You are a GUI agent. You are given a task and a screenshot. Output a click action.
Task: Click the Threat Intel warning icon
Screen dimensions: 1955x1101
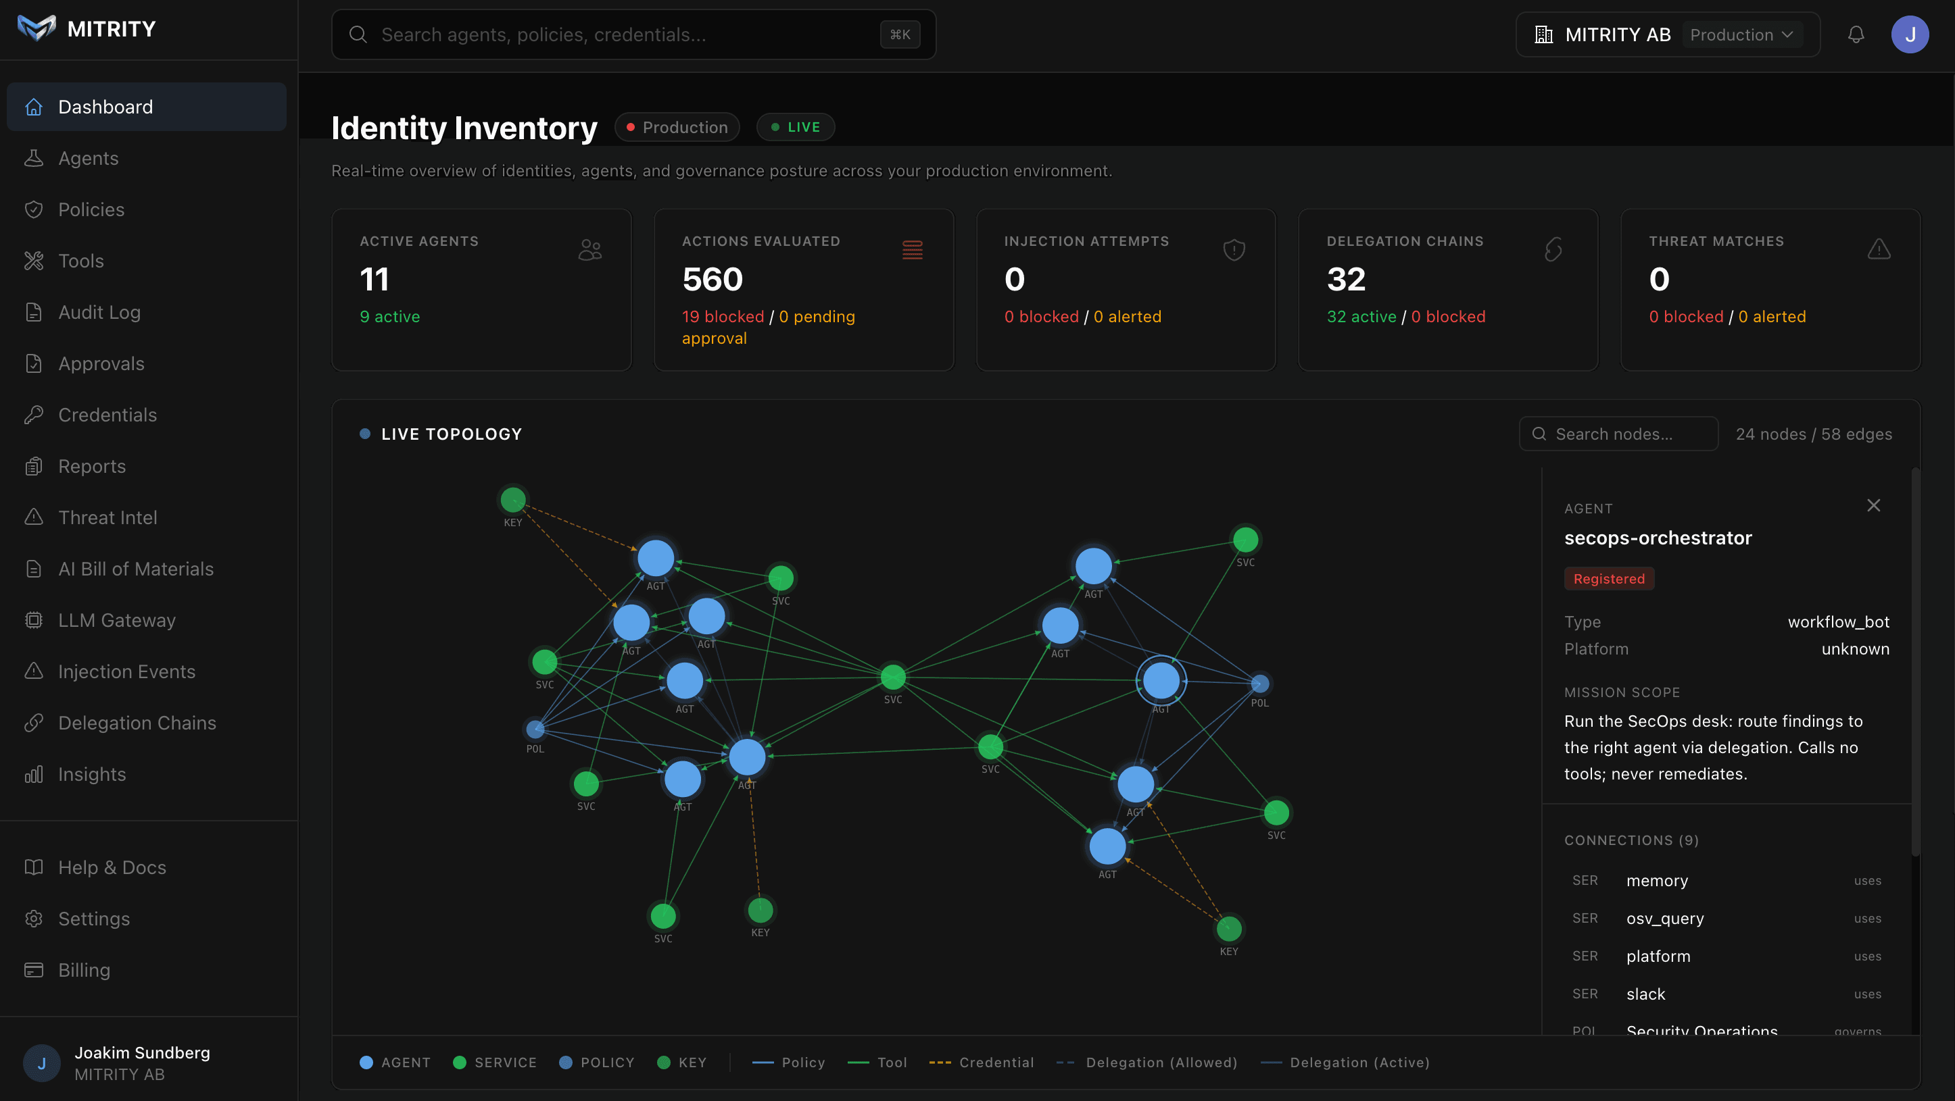tap(33, 518)
